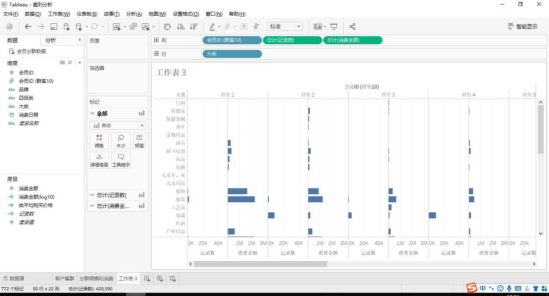Expand the 总计(消费金...) marks section
The height and width of the screenshot is (296, 549).
click(92, 206)
